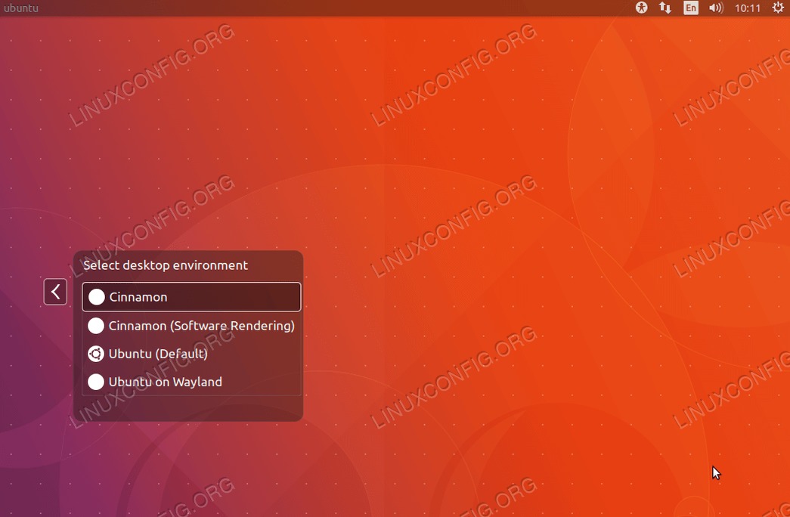Go back using the left chevron button
This screenshot has width=790, height=517.
tap(55, 291)
